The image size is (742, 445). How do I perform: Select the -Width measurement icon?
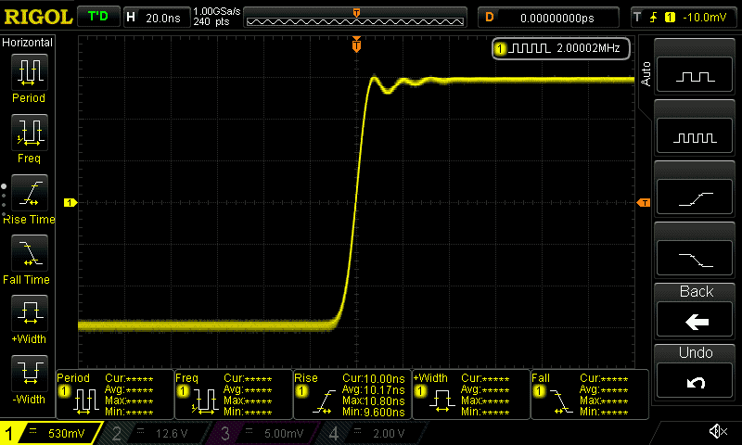click(x=30, y=373)
